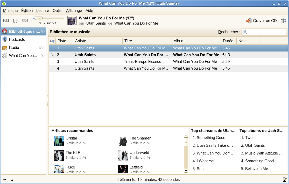Click The Shamen artist thumbnail
This screenshot has height=184, width=289.
click(123, 141)
